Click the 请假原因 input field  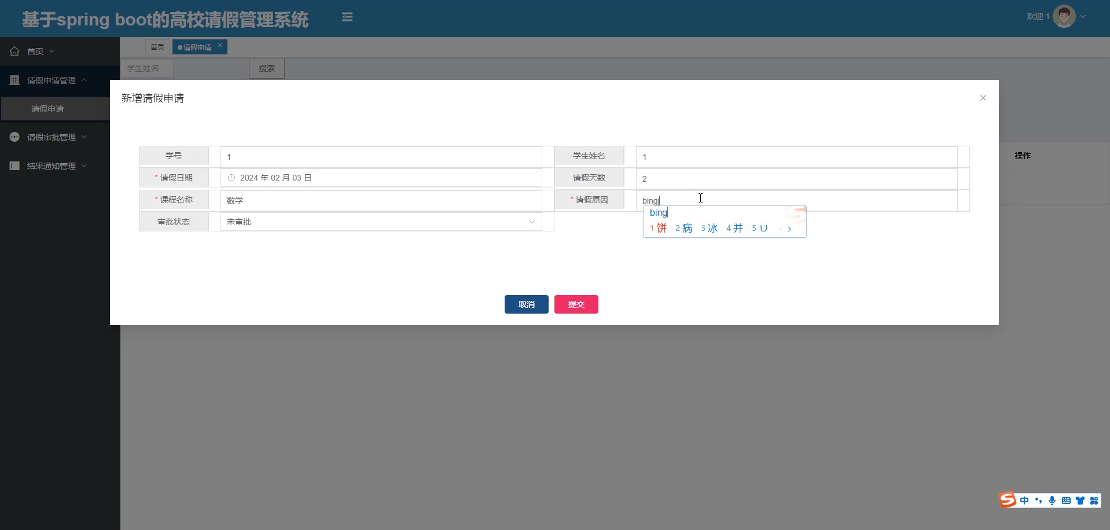[x=796, y=201]
